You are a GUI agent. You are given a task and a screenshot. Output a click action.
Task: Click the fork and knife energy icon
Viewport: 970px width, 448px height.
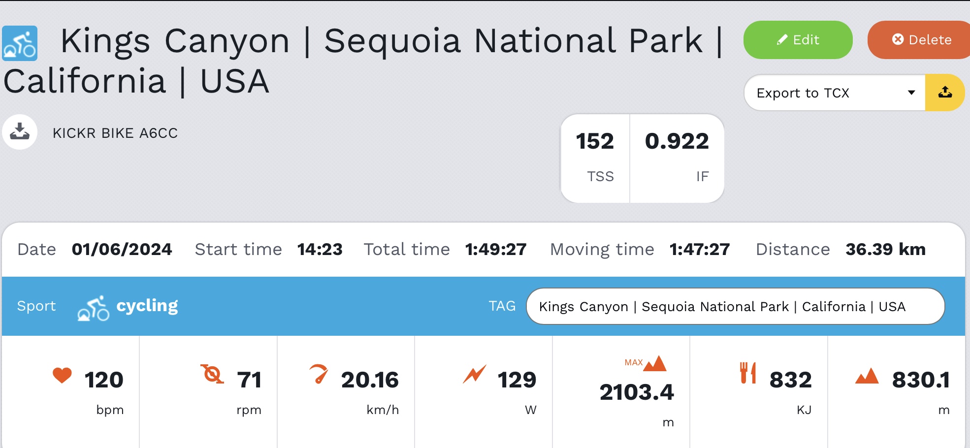[x=748, y=373]
